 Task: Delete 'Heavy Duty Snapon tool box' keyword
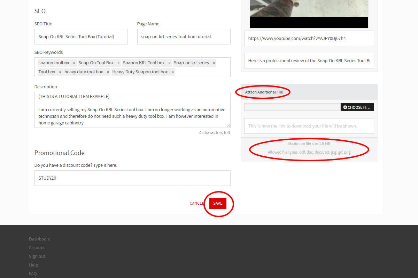(172, 72)
